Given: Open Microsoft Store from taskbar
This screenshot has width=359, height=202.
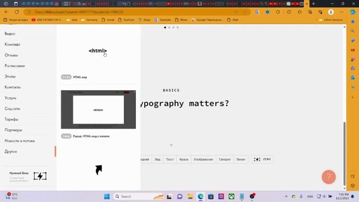Looking at the screenshot, I should tap(211, 196).
